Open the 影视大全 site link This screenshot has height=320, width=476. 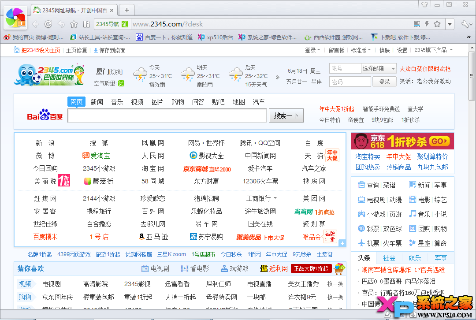tap(206, 156)
